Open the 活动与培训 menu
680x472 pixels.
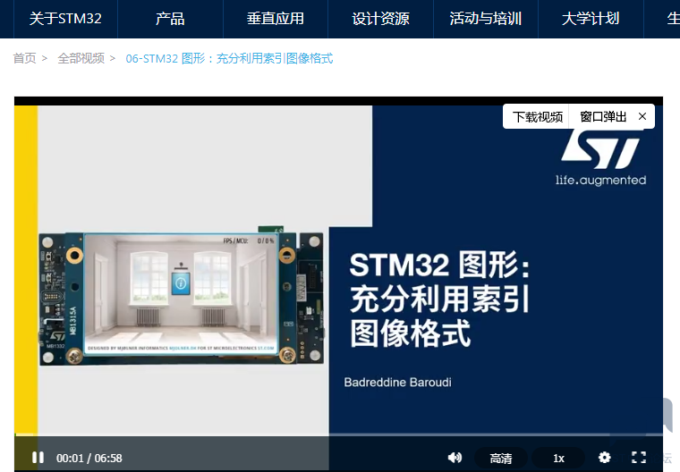point(486,19)
